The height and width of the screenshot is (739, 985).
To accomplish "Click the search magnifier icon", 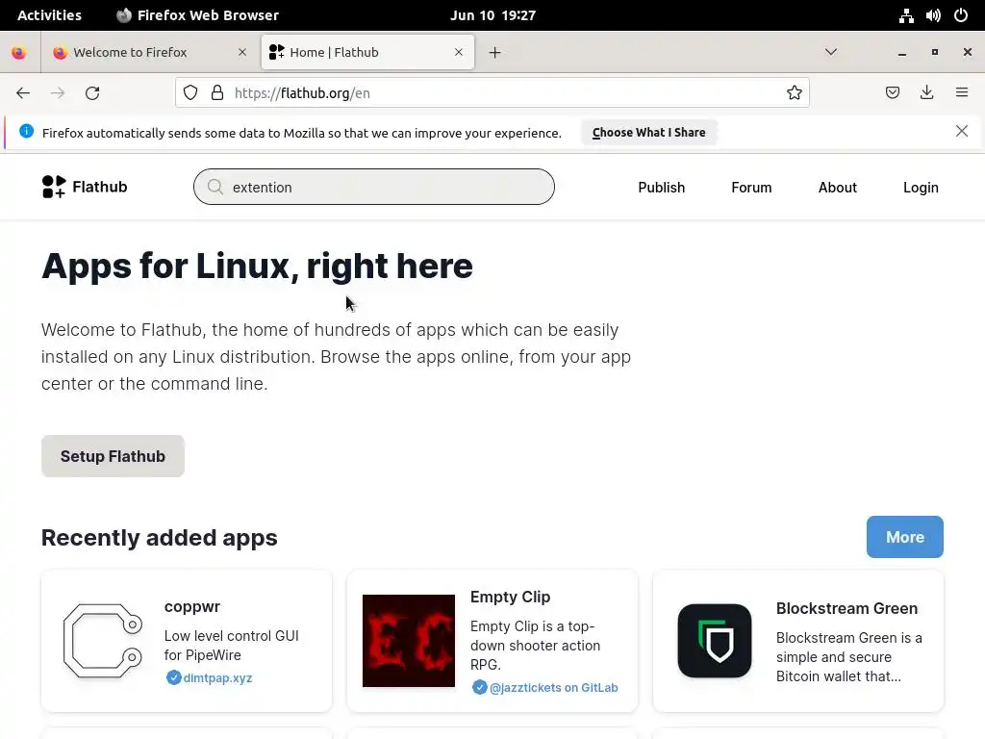I will pos(215,187).
